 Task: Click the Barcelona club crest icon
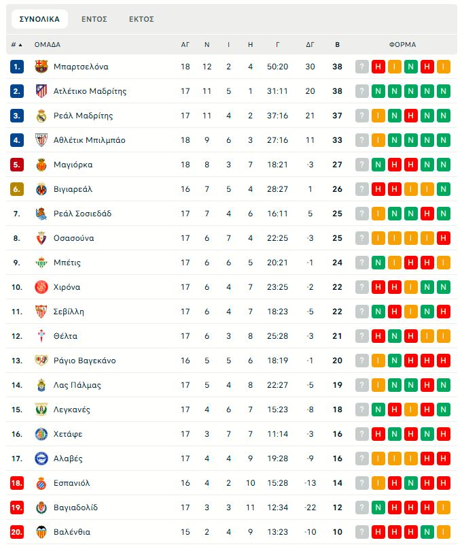[41, 67]
